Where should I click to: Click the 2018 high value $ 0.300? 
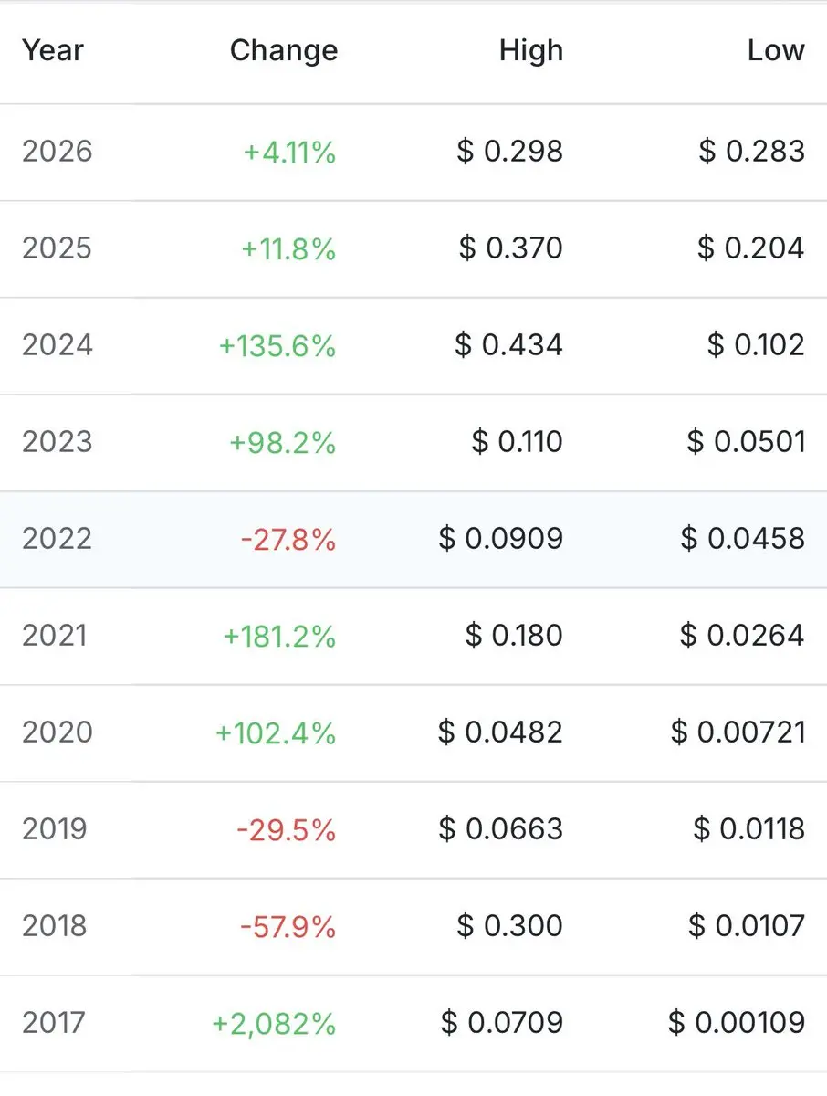(510, 926)
